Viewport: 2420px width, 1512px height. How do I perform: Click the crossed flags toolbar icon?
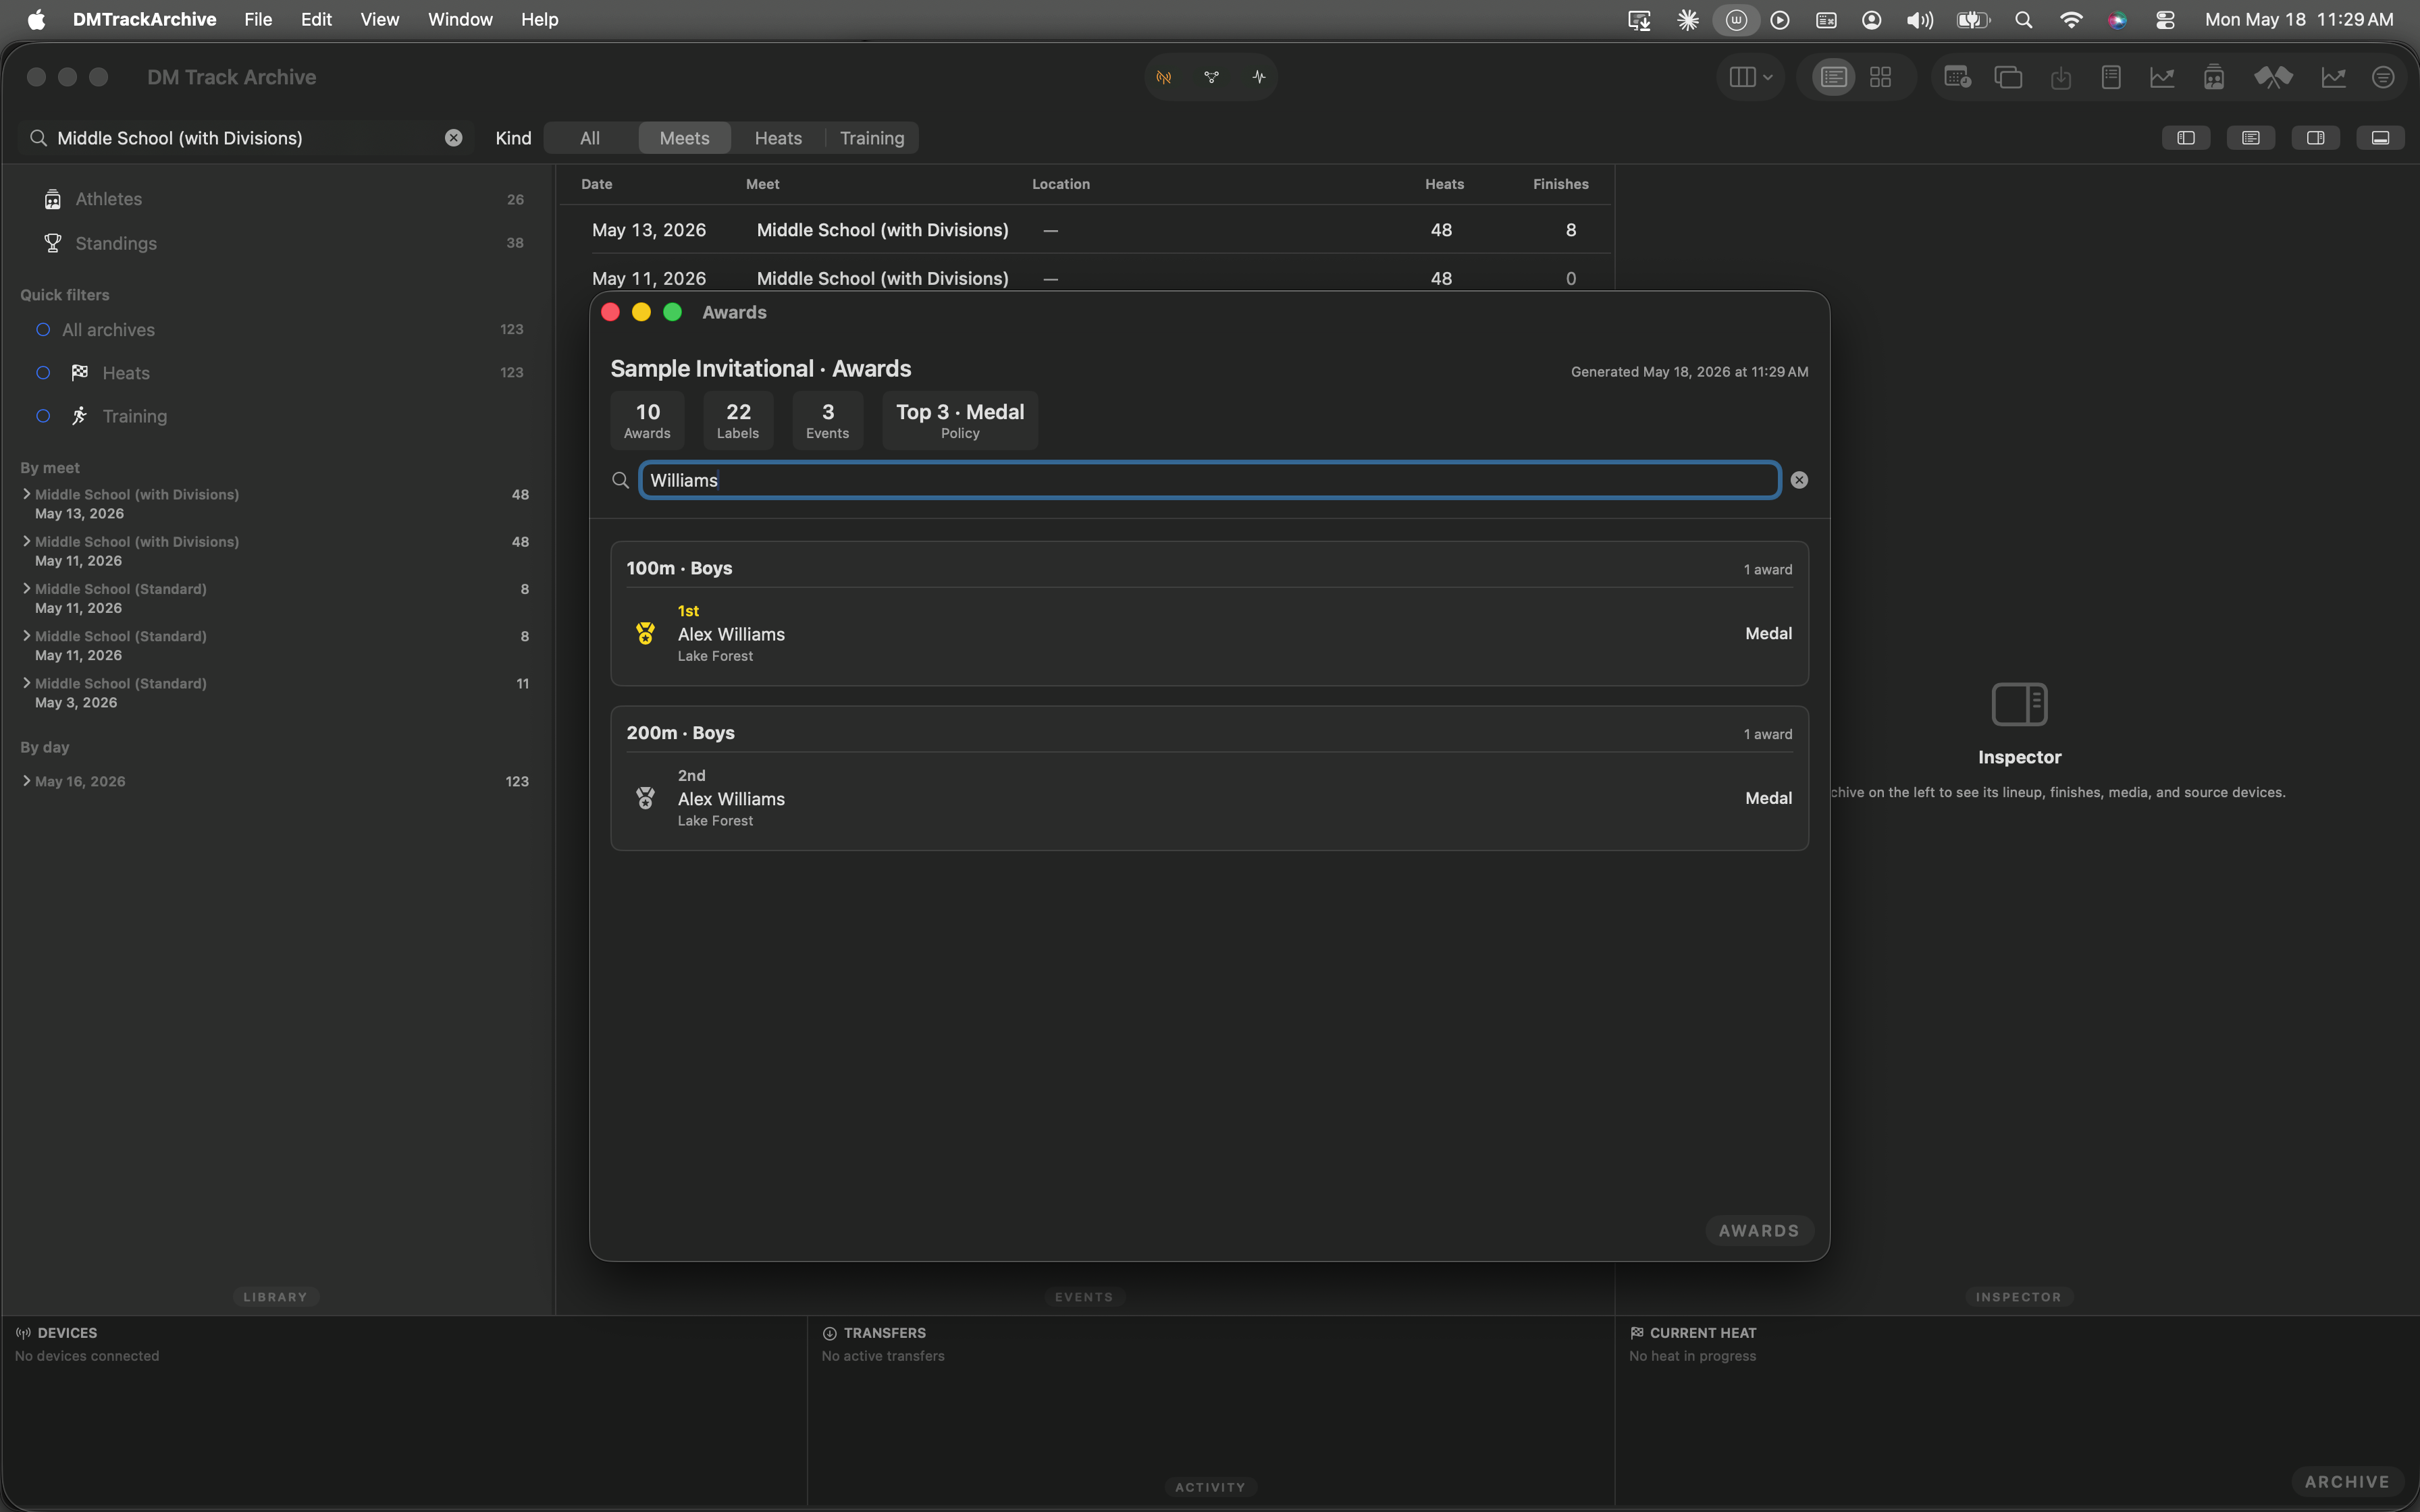(2273, 77)
